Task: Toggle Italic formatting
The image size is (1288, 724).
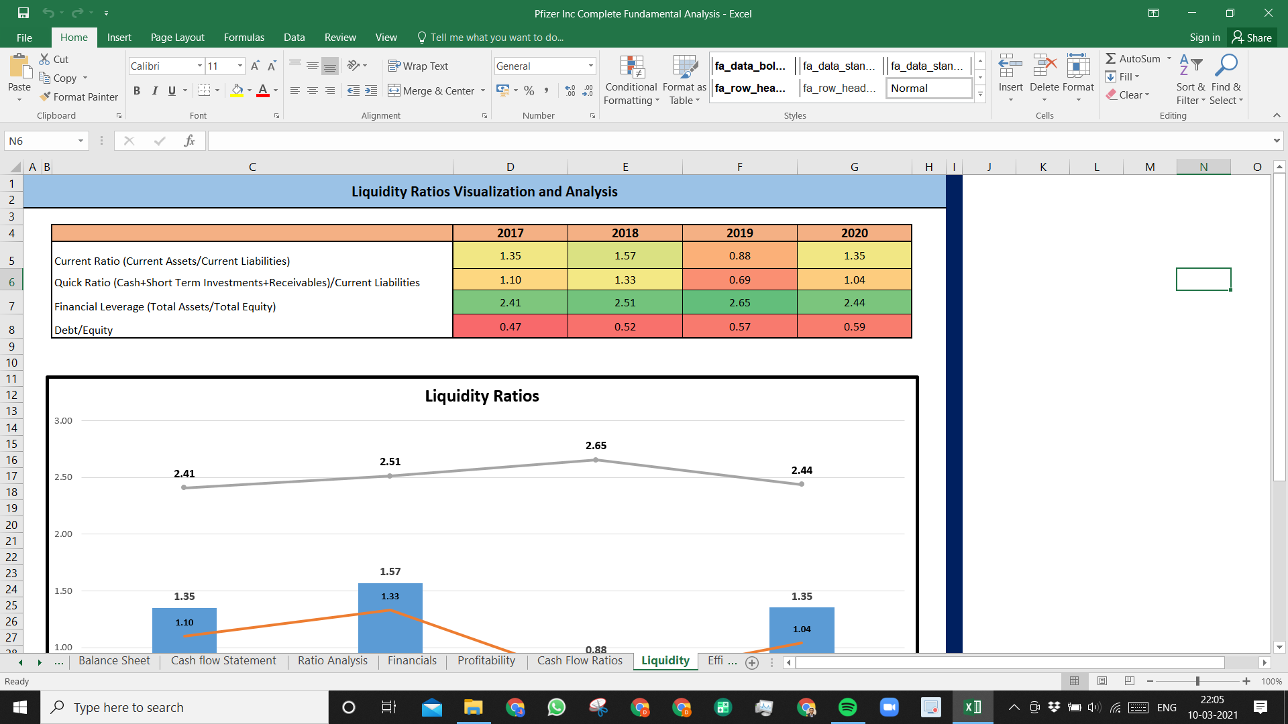Action: tap(154, 90)
